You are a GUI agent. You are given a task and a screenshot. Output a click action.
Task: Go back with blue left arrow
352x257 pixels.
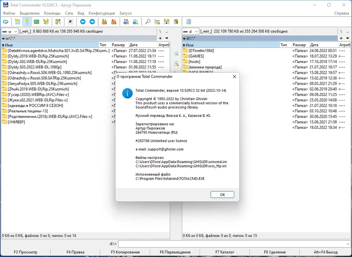83,22
